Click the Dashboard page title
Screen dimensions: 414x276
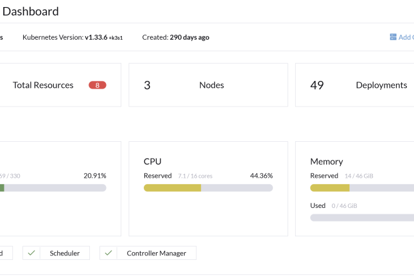point(31,12)
